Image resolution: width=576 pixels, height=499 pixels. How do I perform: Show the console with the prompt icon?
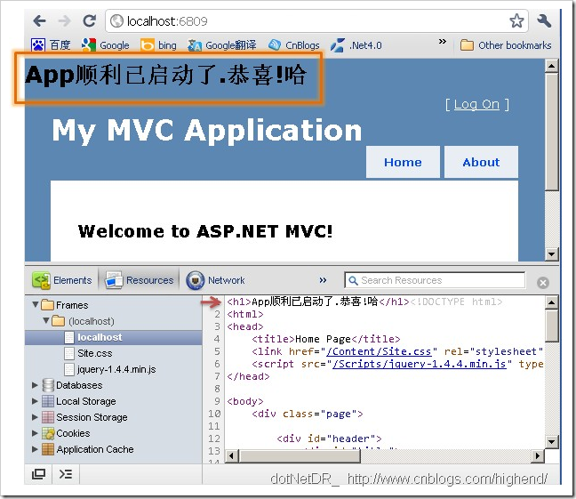pyautogui.click(x=66, y=474)
